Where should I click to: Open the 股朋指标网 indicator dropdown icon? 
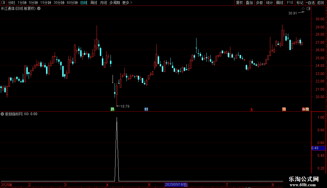click(x=2, y=114)
